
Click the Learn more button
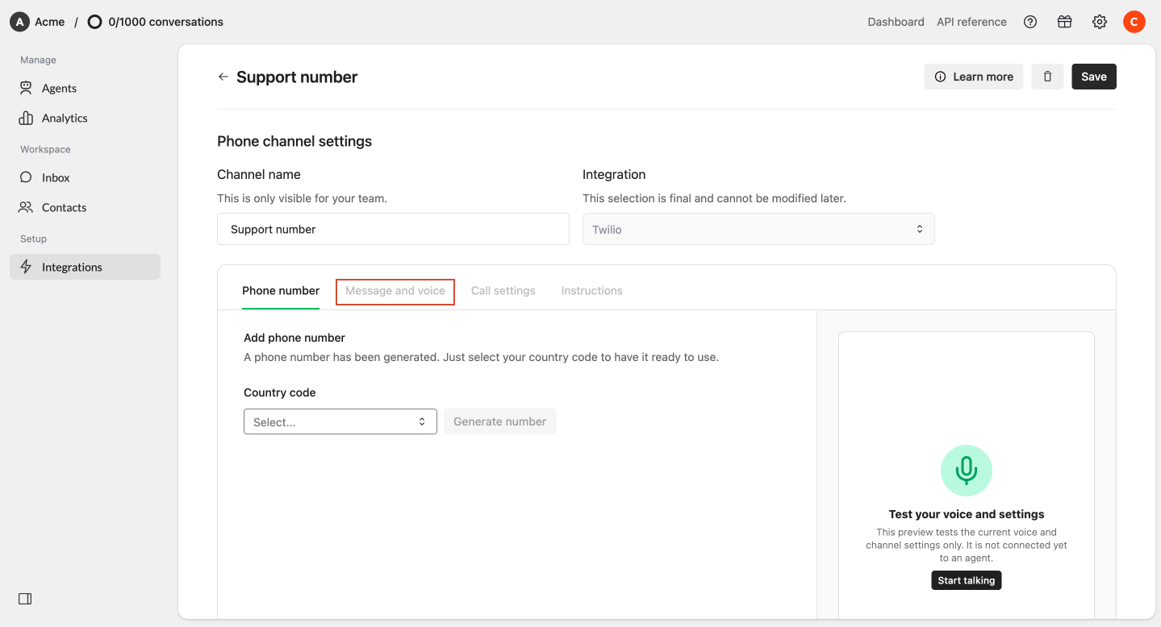pyautogui.click(x=974, y=77)
